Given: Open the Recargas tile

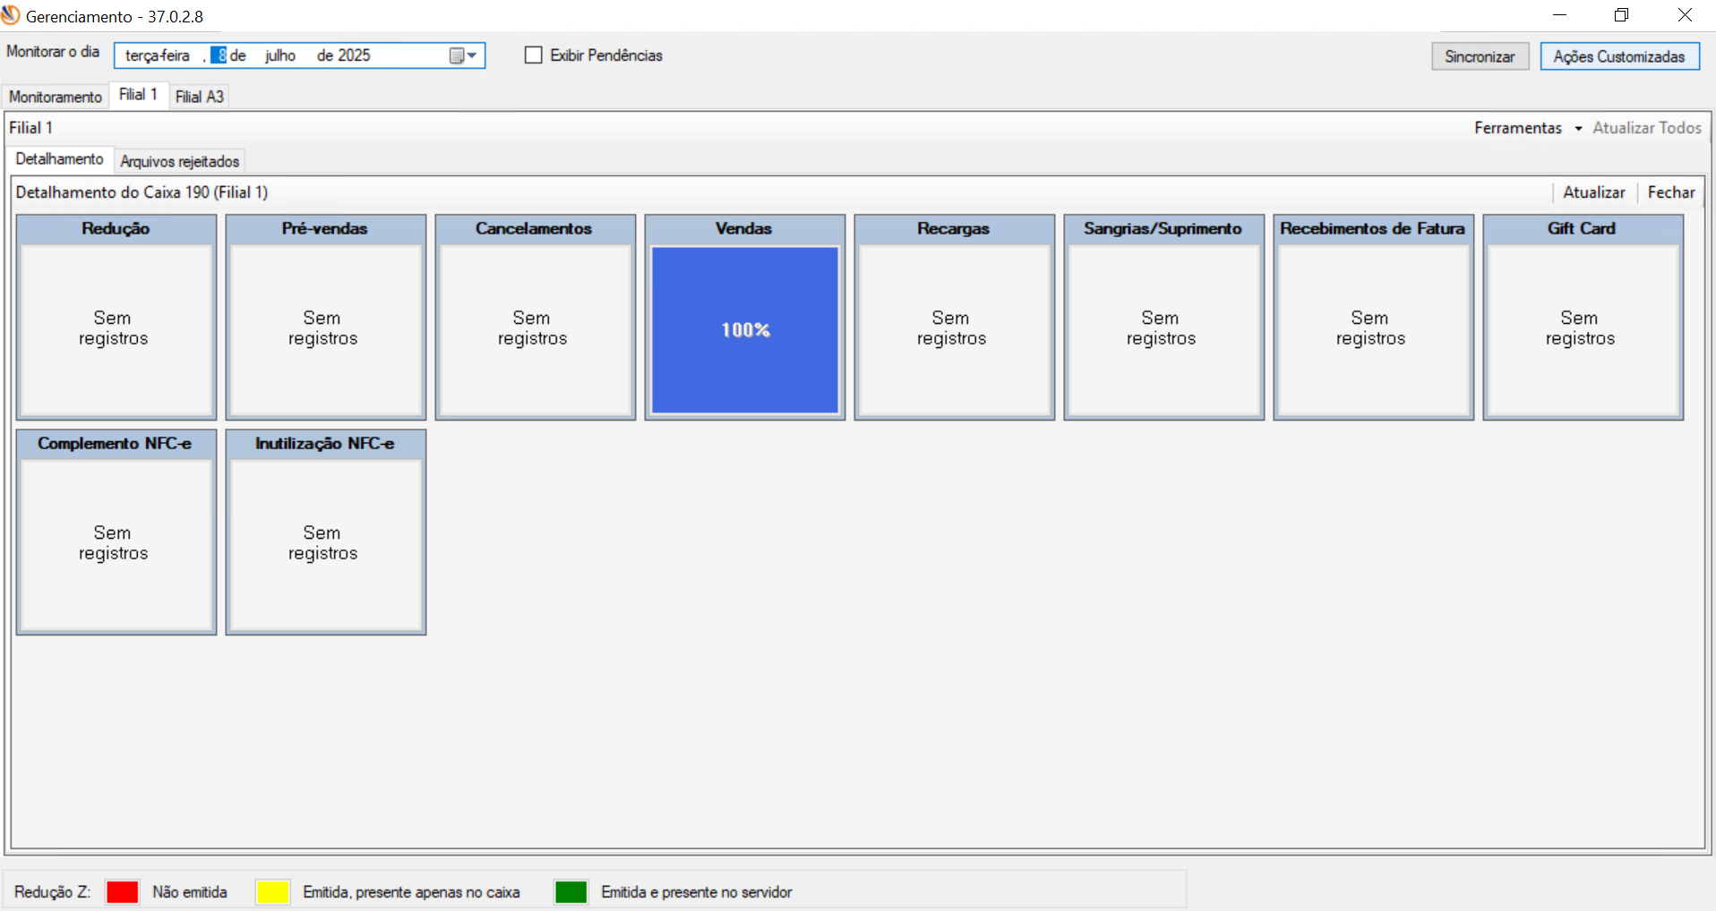Looking at the screenshot, I should click(x=955, y=318).
